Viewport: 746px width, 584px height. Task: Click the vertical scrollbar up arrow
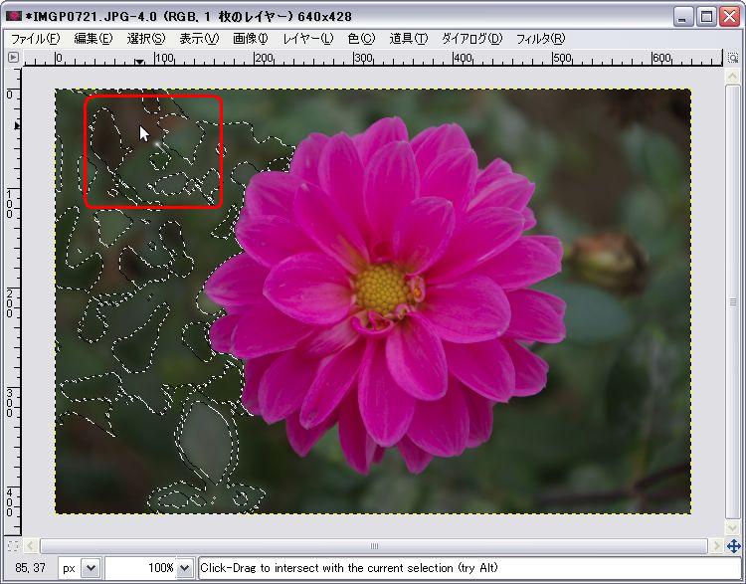(733, 77)
